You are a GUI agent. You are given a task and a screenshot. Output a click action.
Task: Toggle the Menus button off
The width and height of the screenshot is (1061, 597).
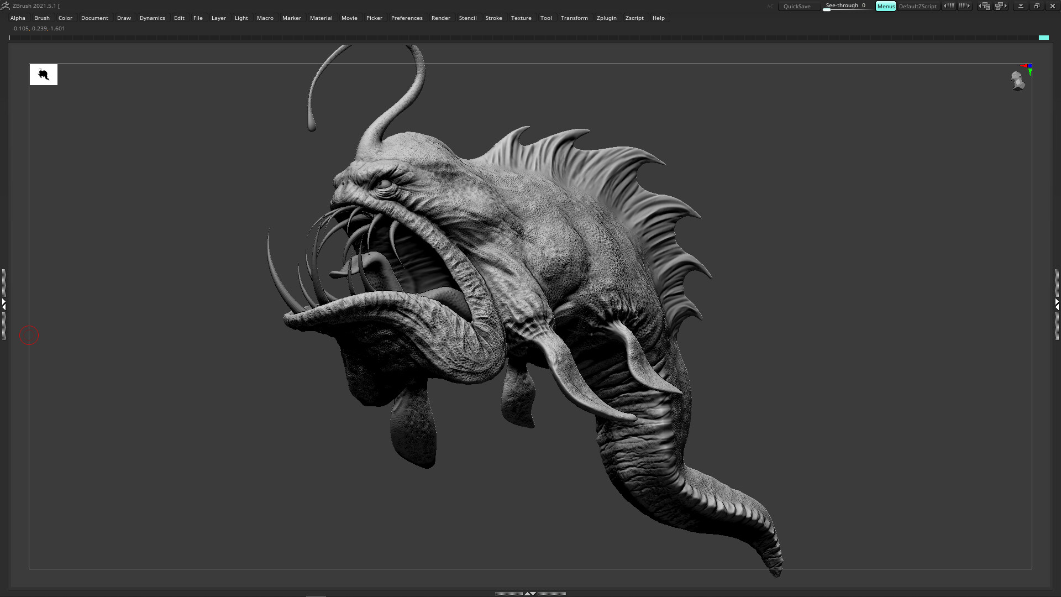(x=886, y=6)
